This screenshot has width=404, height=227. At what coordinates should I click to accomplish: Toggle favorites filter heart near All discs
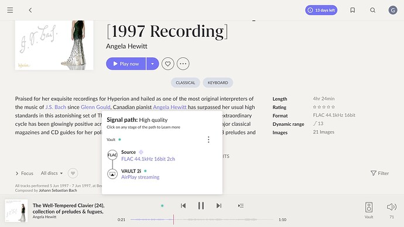[73, 173]
